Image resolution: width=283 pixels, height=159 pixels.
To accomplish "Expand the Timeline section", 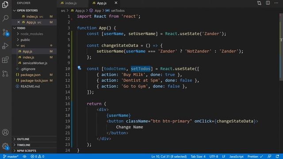I will point(23,145).
